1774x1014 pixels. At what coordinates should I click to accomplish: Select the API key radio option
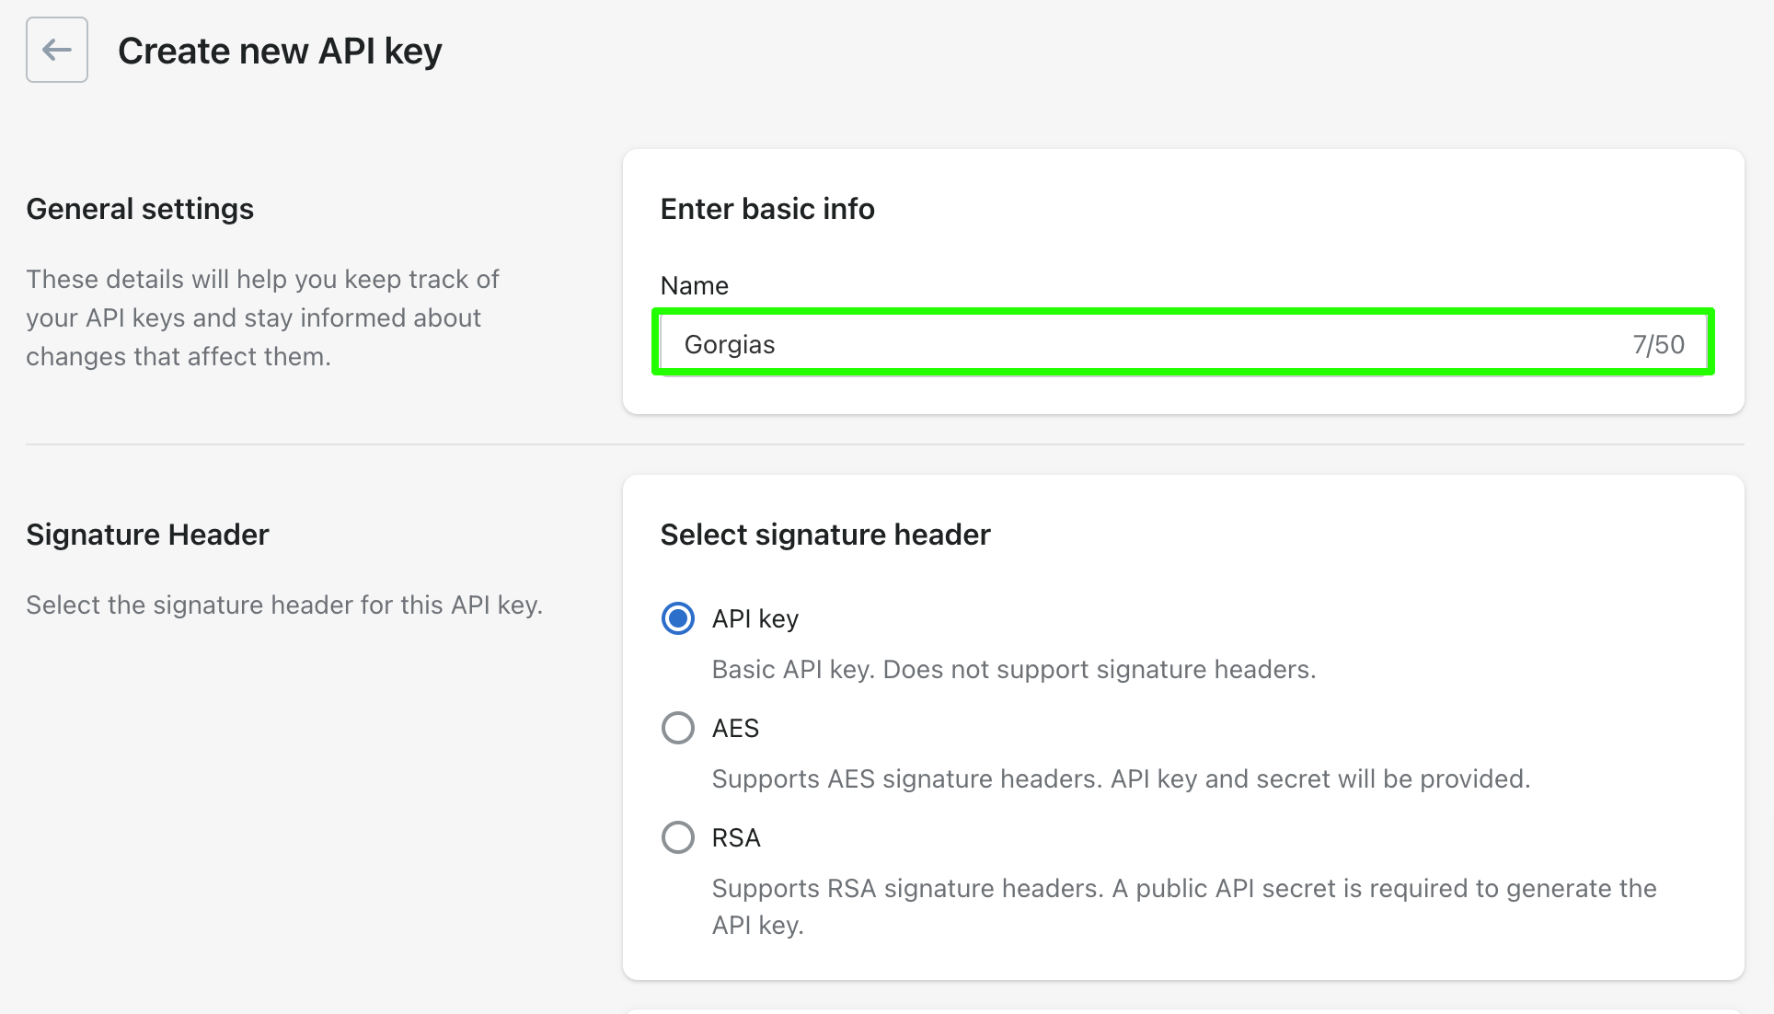[678, 618]
